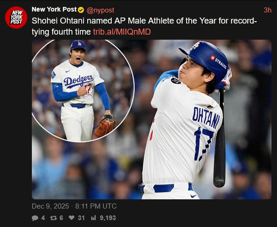Click the reply count 4
The height and width of the screenshot is (227, 277).
click(x=43, y=218)
